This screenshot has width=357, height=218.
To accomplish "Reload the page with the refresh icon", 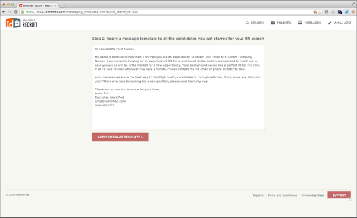I will coord(15,12).
